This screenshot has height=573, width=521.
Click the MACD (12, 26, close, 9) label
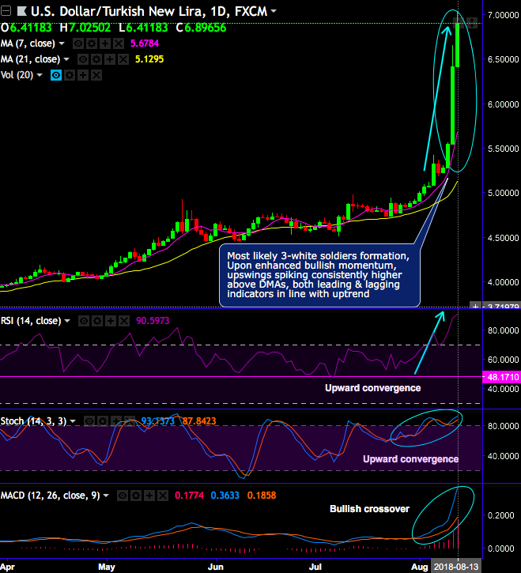coord(50,496)
